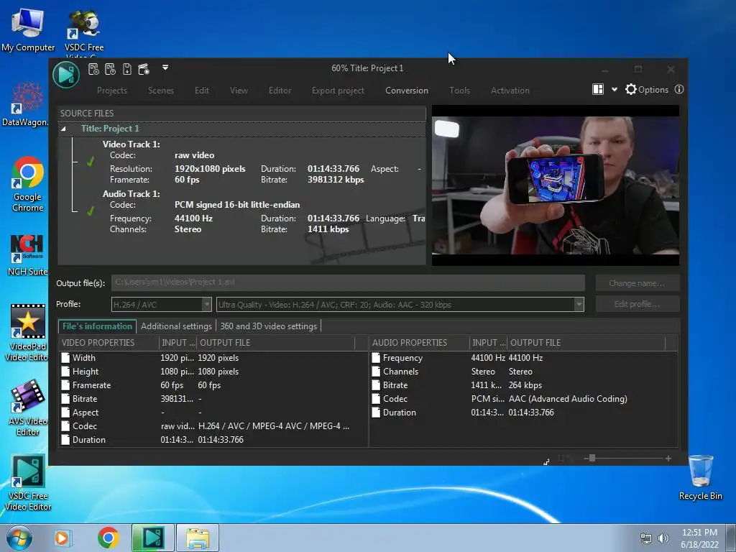This screenshot has height=552, width=736.
Task: Click the first project icon in quick access toolbar
Action: coord(93,70)
